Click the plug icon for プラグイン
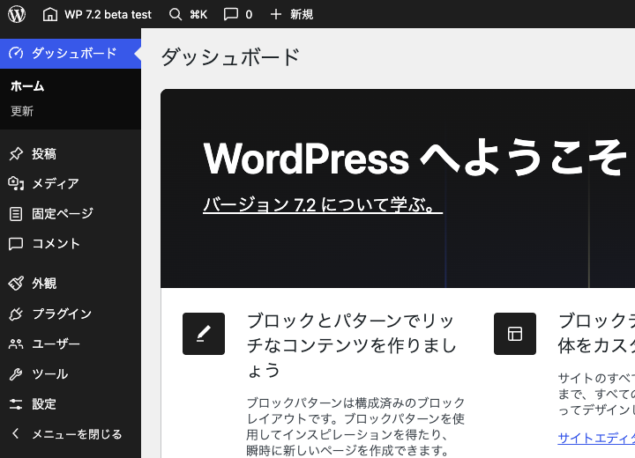This screenshot has width=635, height=458. [x=16, y=314]
